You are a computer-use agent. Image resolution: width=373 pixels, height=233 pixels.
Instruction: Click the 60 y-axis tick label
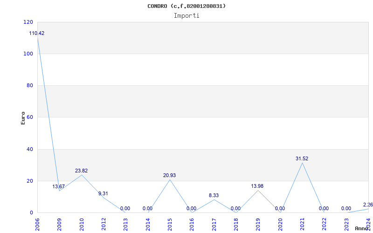[x=29, y=117]
